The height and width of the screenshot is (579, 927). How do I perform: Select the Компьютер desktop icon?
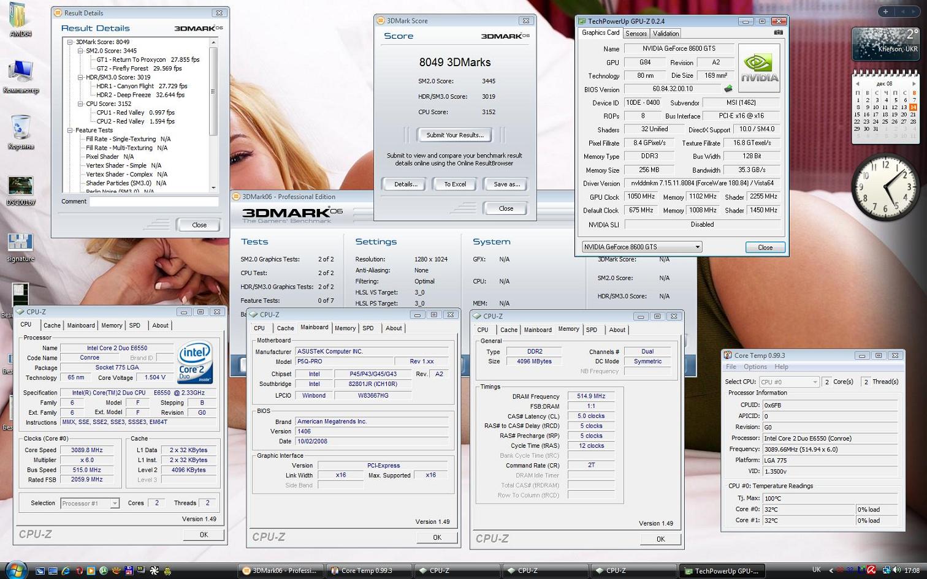(x=20, y=77)
